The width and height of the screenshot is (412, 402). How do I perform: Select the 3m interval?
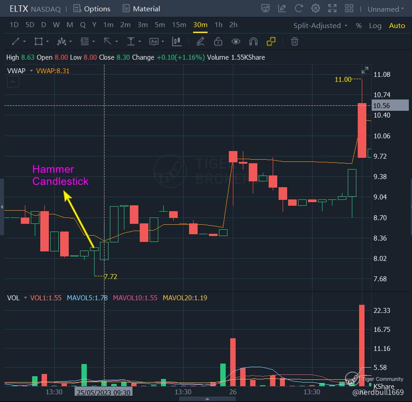click(142, 25)
